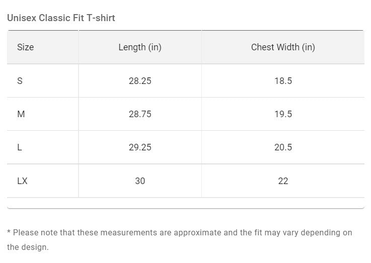Click the 20.5 chest width value

click(x=283, y=147)
